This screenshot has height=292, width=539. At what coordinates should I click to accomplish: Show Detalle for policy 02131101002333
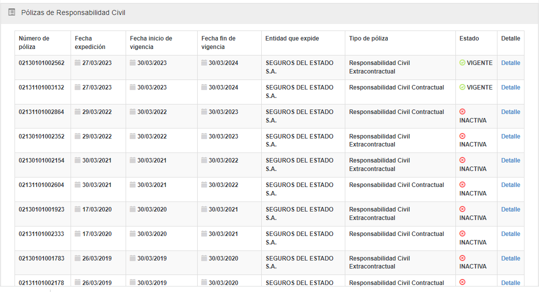(x=510, y=234)
